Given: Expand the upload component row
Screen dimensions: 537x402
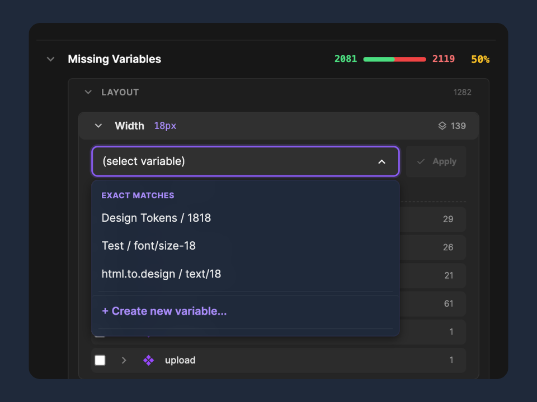Looking at the screenshot, I should tap(124, 360).
